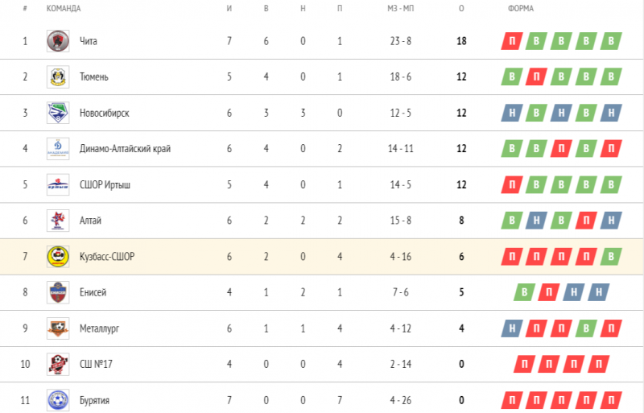Click the Новосибирск team logo
Viewport: 644px width, 413px height.
pos(57,113)
